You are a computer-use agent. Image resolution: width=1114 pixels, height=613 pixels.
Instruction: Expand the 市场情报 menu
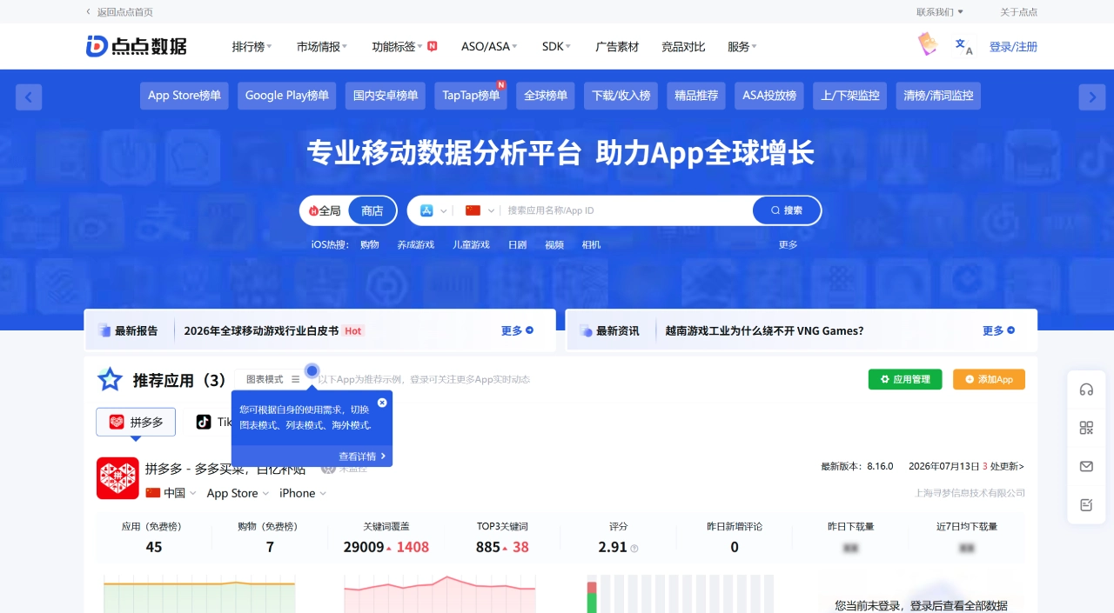(322, 47)
